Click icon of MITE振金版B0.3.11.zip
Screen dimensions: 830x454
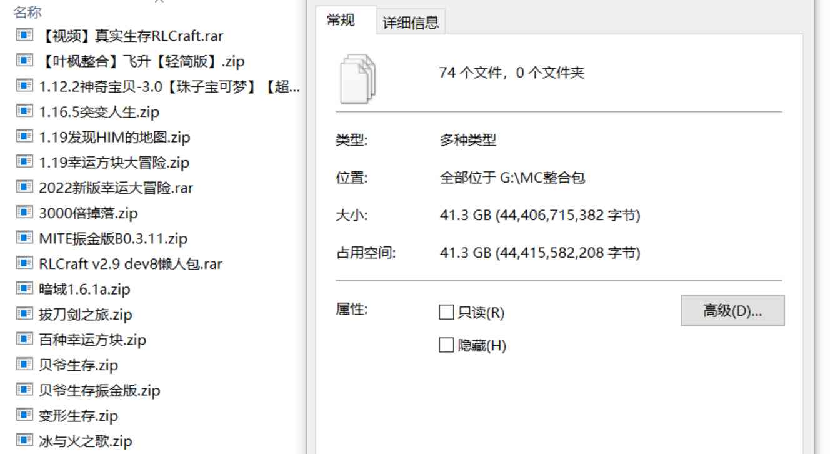coord(24,238)
